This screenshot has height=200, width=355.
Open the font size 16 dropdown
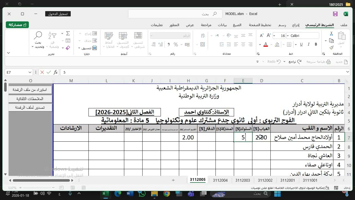pyautogui.click(x=274, y=36)
